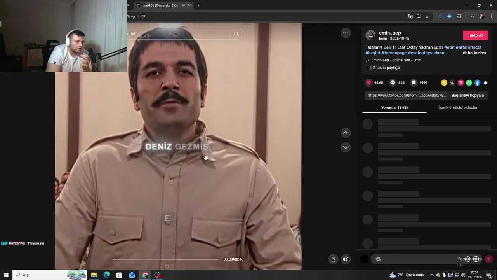Open more share options arrow
Image resolution: width=497 pixels, height=280 pixels.
pos(485,82)
